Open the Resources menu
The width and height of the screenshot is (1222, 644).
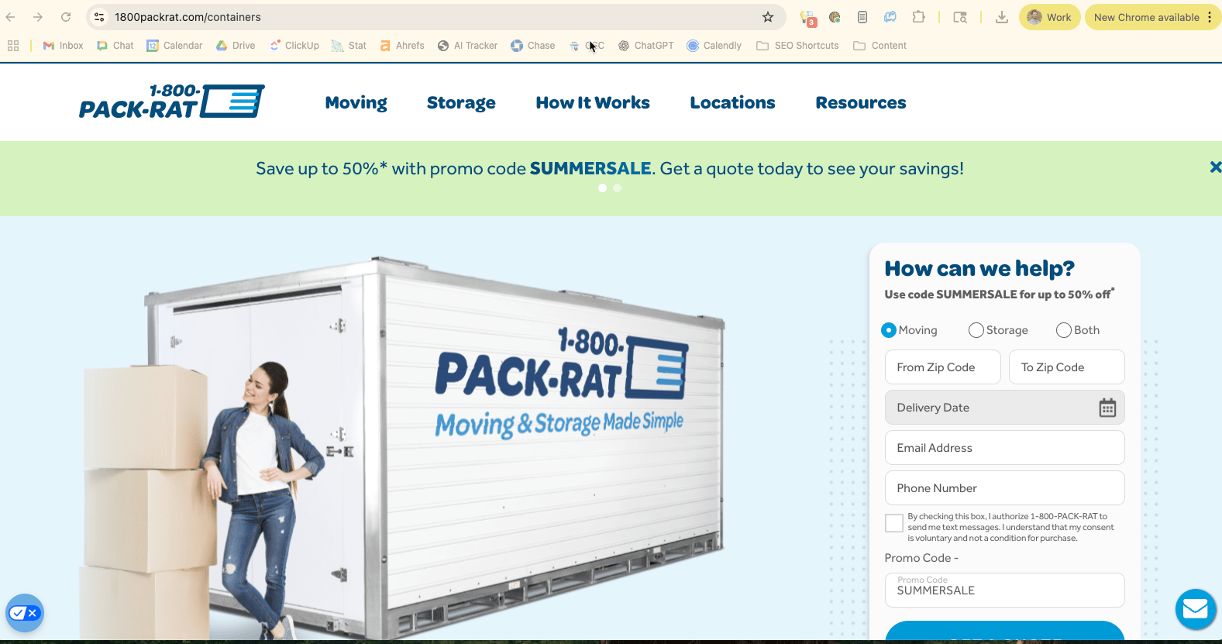pos(861,102)
